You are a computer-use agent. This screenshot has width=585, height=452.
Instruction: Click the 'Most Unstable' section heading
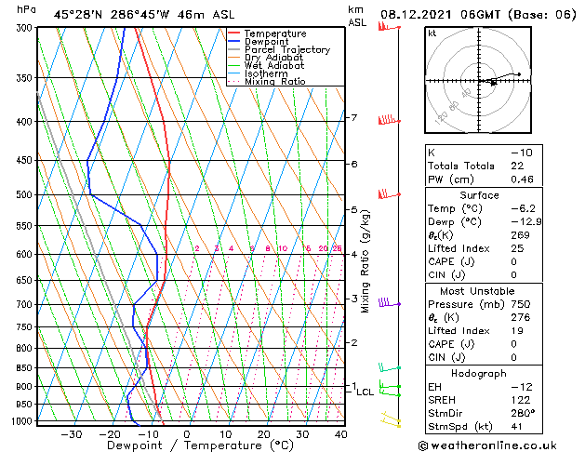pyautogui.click(x=477, y=291)
